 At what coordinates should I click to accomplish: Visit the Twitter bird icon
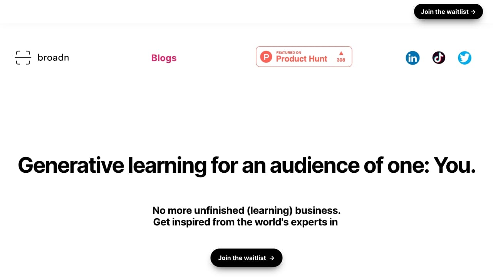(464, 58)
